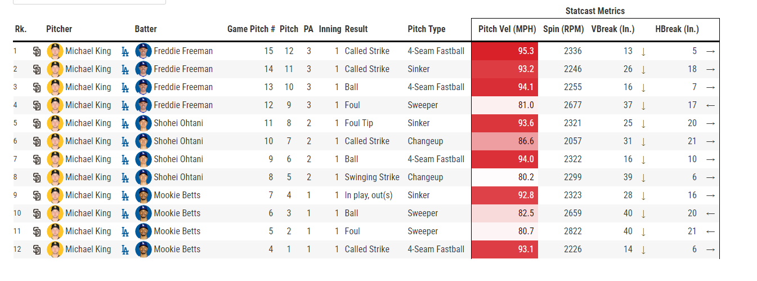Image resolution: width=757 pixels, height=281 pixels.
Task: Click left arrow HBreak icon in row 4
Action: coord(710,105)
